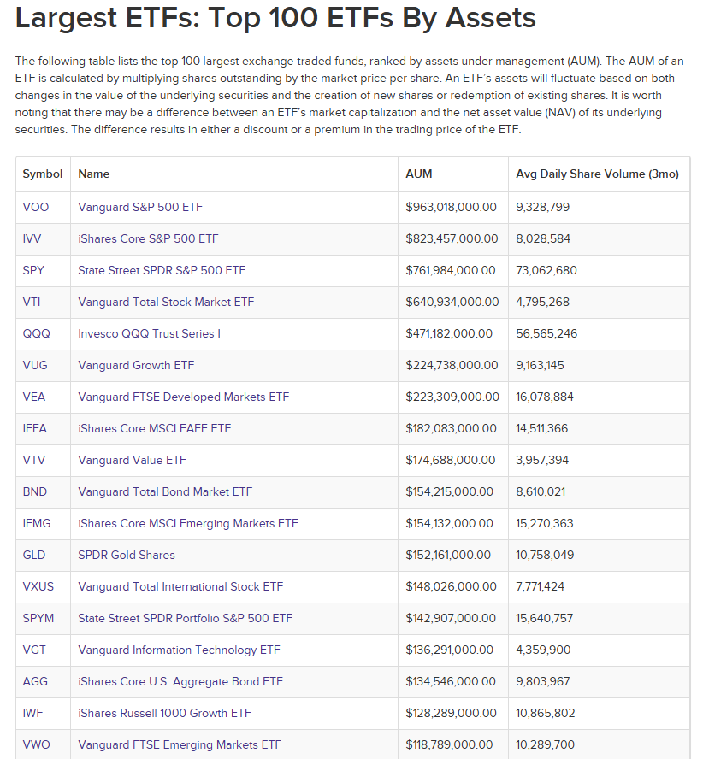Click the Largest ETFs page heading
The width and height of the screenshot is (703, 759).
[275, 17]
